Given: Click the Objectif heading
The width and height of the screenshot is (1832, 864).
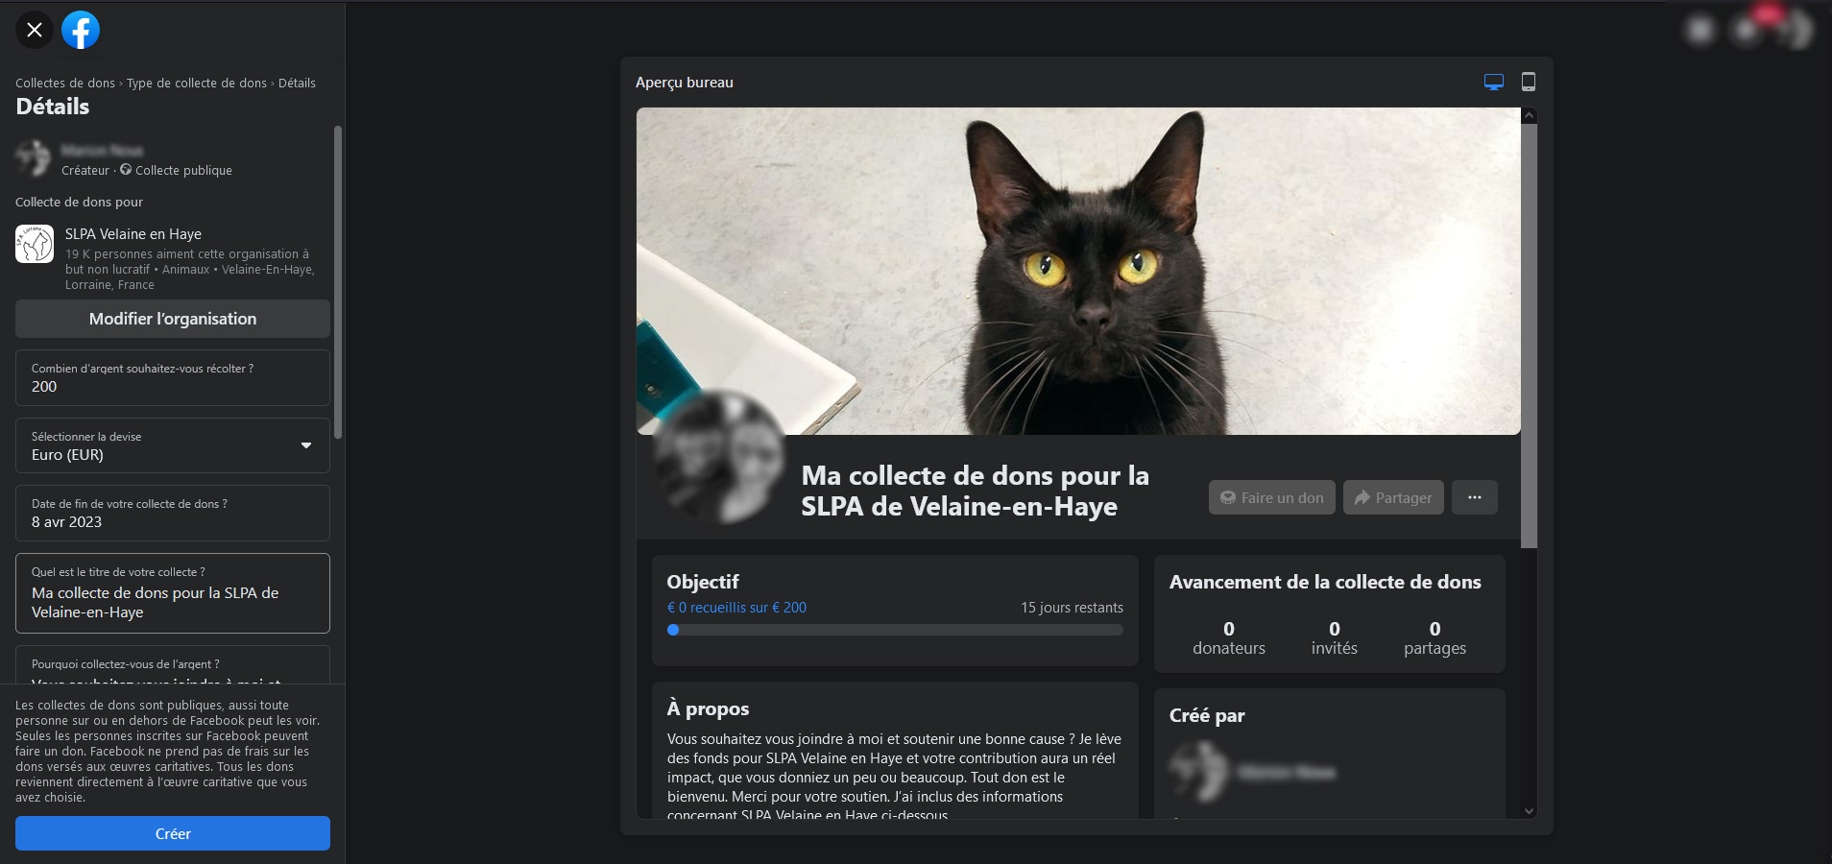Looking at the screenshot, I should (703, 582).
